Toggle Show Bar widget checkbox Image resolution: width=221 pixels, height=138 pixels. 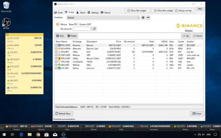129,11
